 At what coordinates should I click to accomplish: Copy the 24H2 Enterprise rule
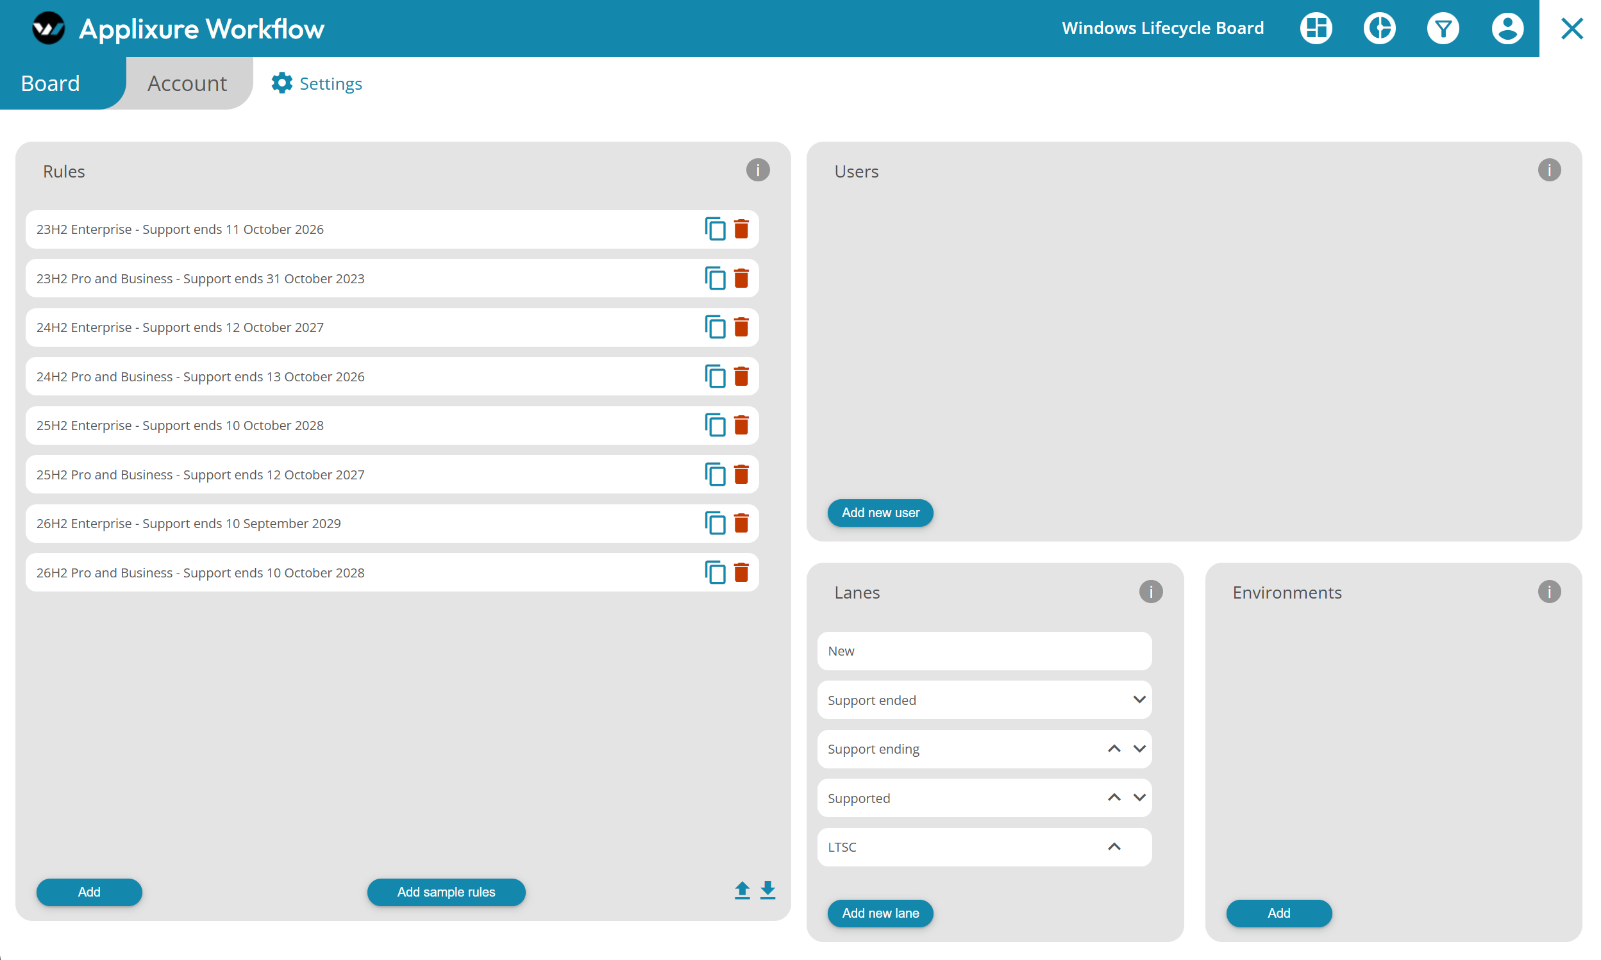coord(714,327)
